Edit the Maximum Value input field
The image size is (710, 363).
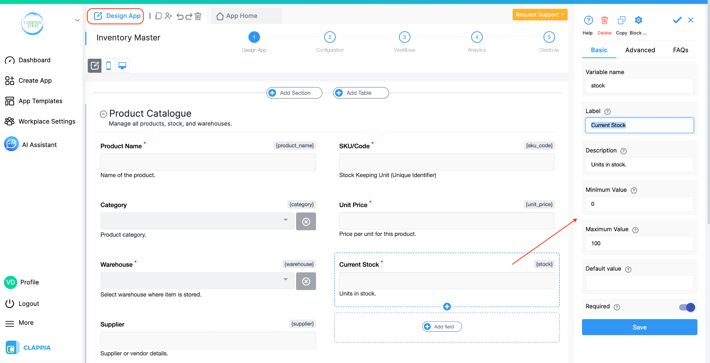639,243
